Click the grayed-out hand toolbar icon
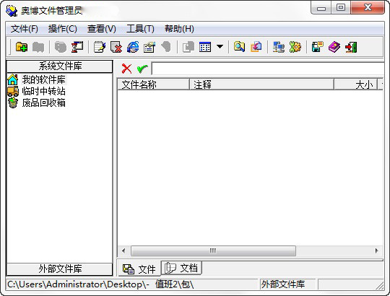This screenshot has width=390, height=296. 166,47
